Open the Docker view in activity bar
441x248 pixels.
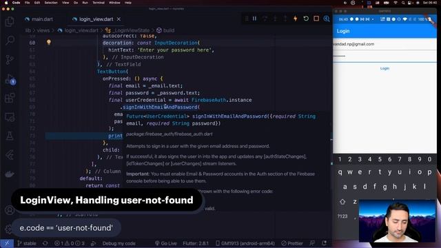point(10,174)
